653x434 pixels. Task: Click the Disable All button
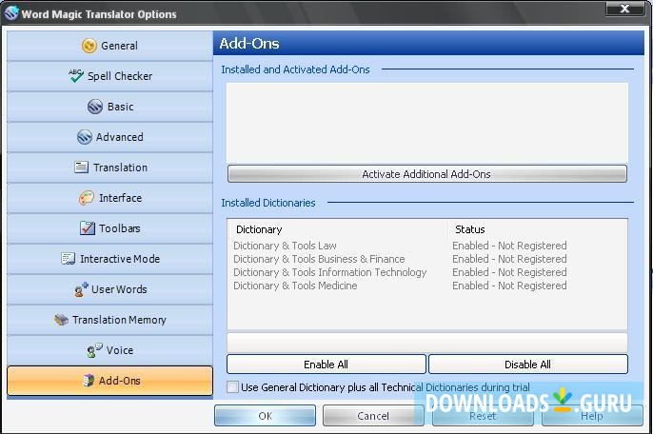pos(527,365)
